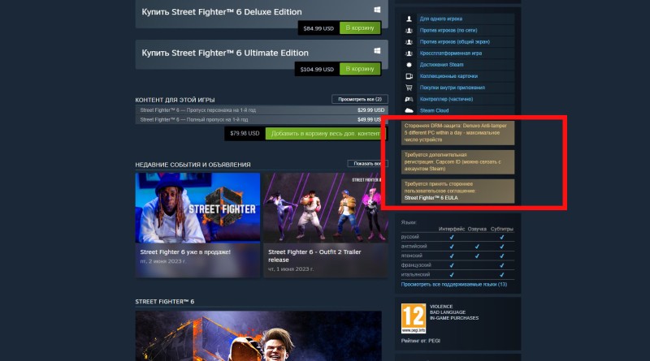Click the Steam Cloud icon

point(409,110)
